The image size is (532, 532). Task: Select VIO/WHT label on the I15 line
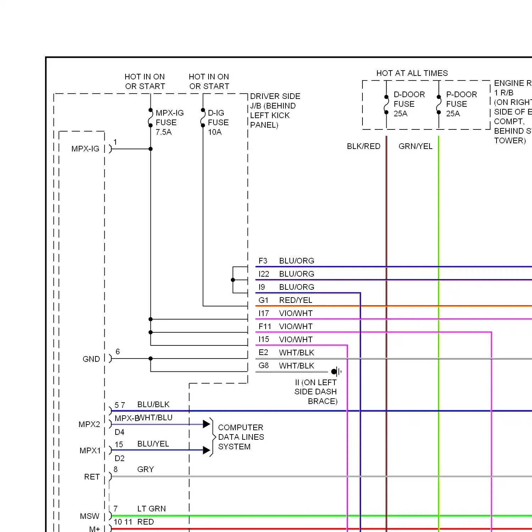coord(296,339)
